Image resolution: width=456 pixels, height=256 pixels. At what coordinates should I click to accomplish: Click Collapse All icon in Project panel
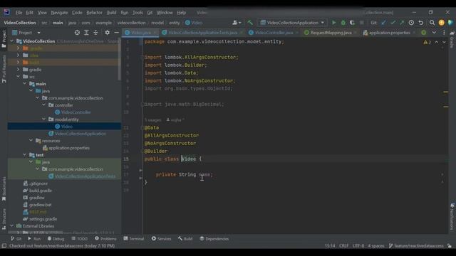point(95,33)
